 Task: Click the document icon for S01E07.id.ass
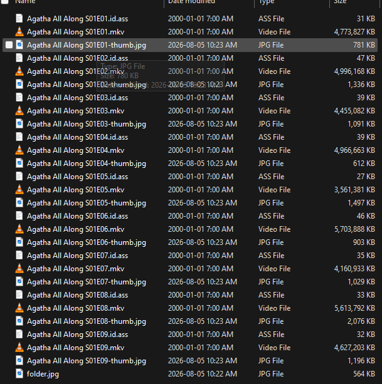tap(19, 256)
